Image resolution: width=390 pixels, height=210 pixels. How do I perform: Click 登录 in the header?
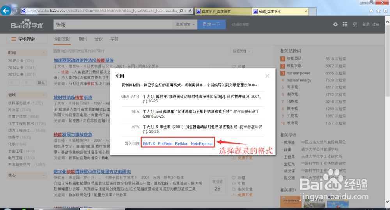click(x=366, y=25)
